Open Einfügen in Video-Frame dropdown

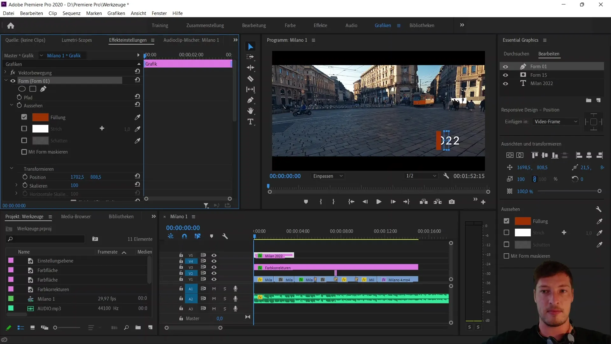(556, 122)
